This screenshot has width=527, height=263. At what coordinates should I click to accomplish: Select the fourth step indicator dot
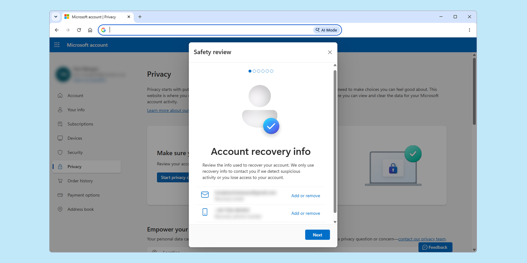pyautogui.click(x=263, y=71)
